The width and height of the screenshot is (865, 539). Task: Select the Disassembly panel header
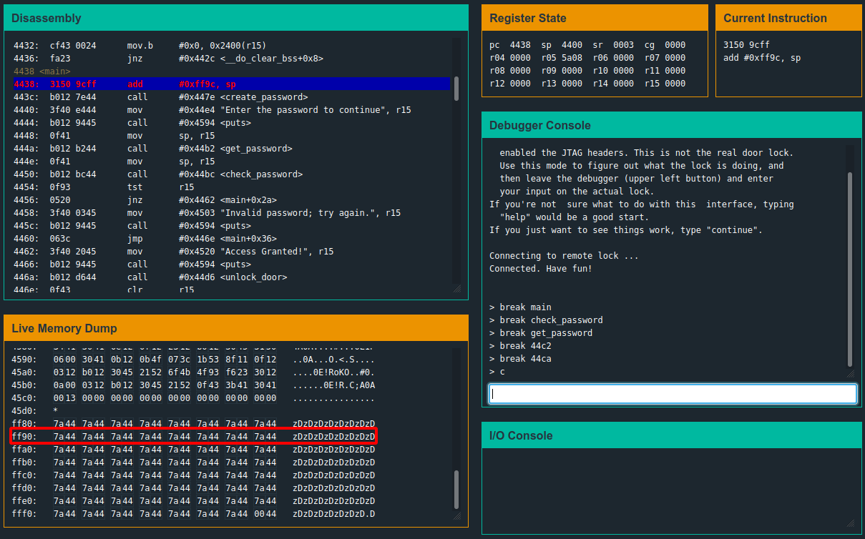point(236,18)
